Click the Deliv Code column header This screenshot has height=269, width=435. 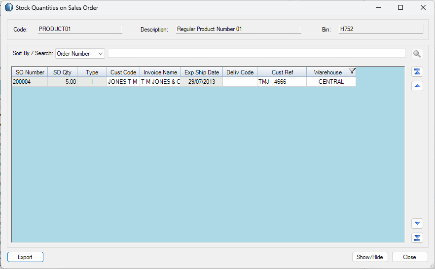coord(240,72)
